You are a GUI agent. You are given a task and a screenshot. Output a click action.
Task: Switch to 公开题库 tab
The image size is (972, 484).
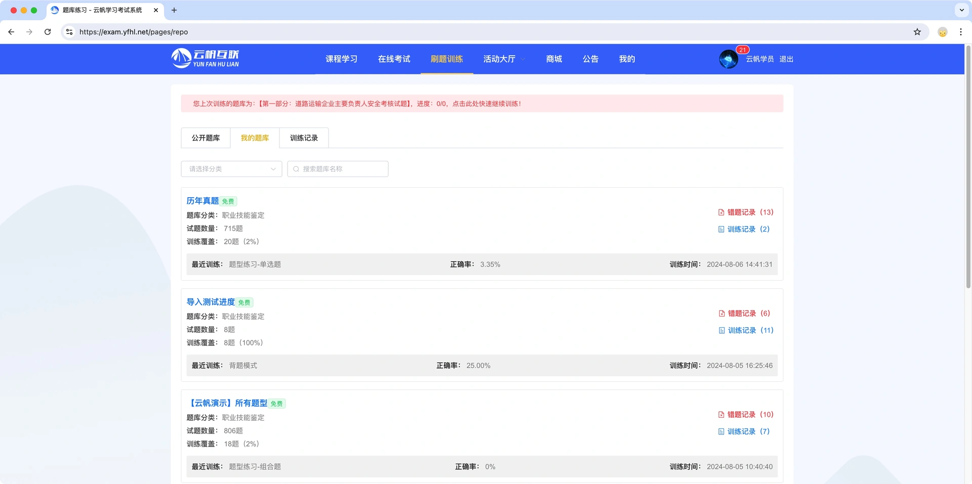[206, 138]
